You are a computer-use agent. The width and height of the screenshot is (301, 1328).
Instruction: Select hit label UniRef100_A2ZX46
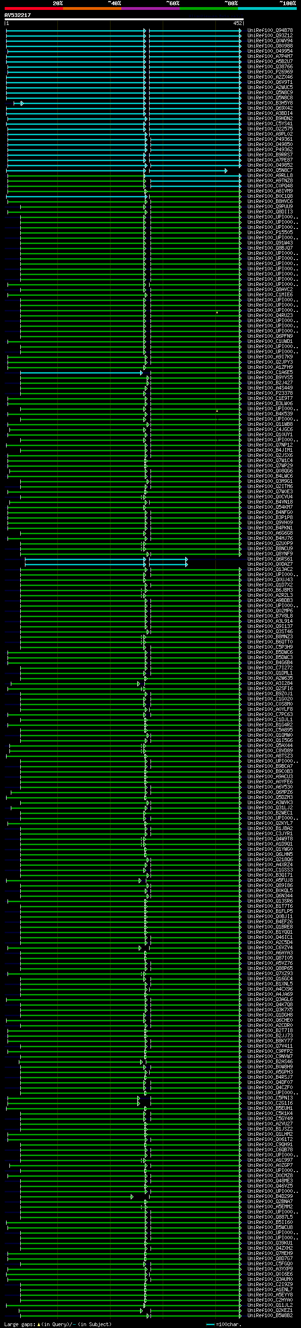270,77
